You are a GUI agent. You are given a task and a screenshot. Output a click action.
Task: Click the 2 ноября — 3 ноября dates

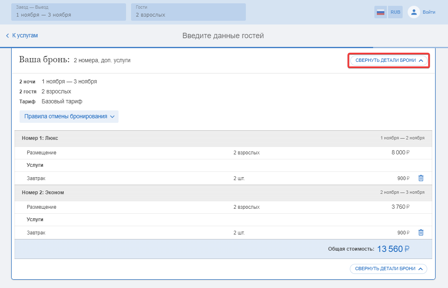[402, 193]
